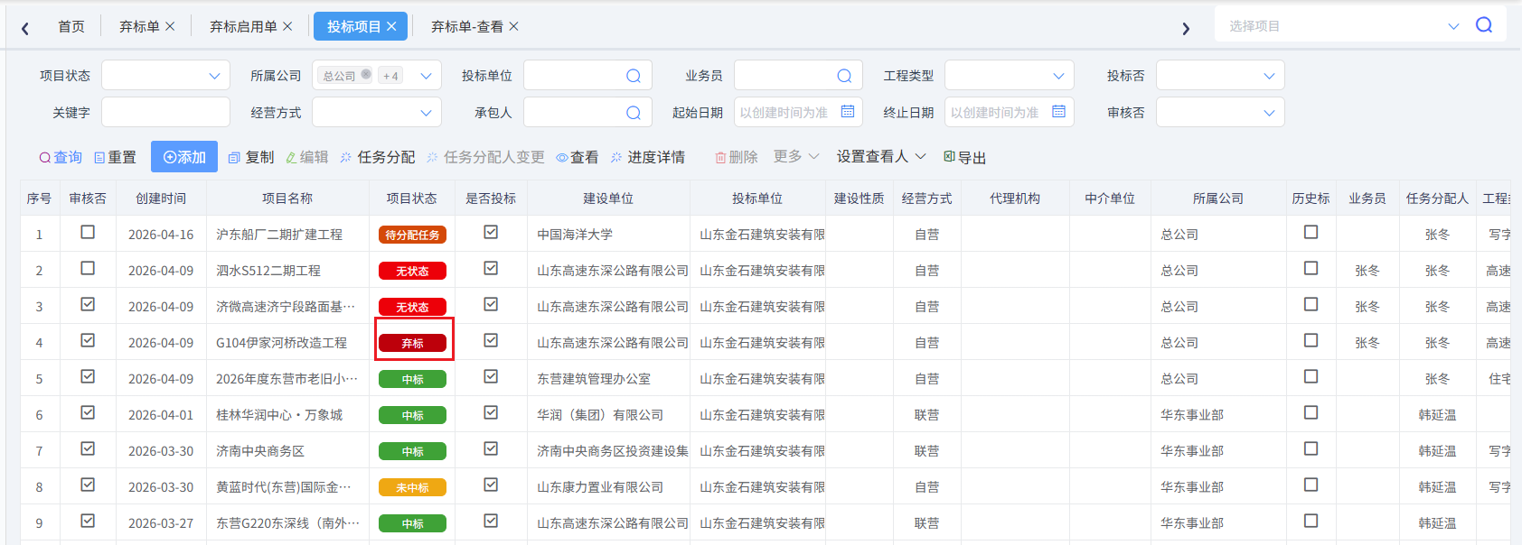Toggle 审核否 checkbox for 黄蓝时代(东营)国际金 row
This screenshot has width=1522, height=545.
pyautogui.click(x=88, y=485)
